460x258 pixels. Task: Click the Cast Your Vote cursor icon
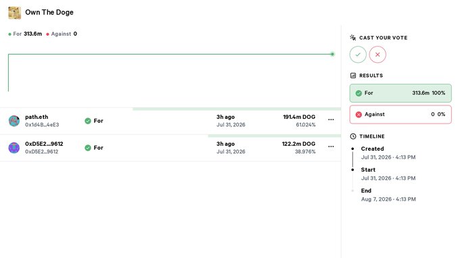(353, 38)
